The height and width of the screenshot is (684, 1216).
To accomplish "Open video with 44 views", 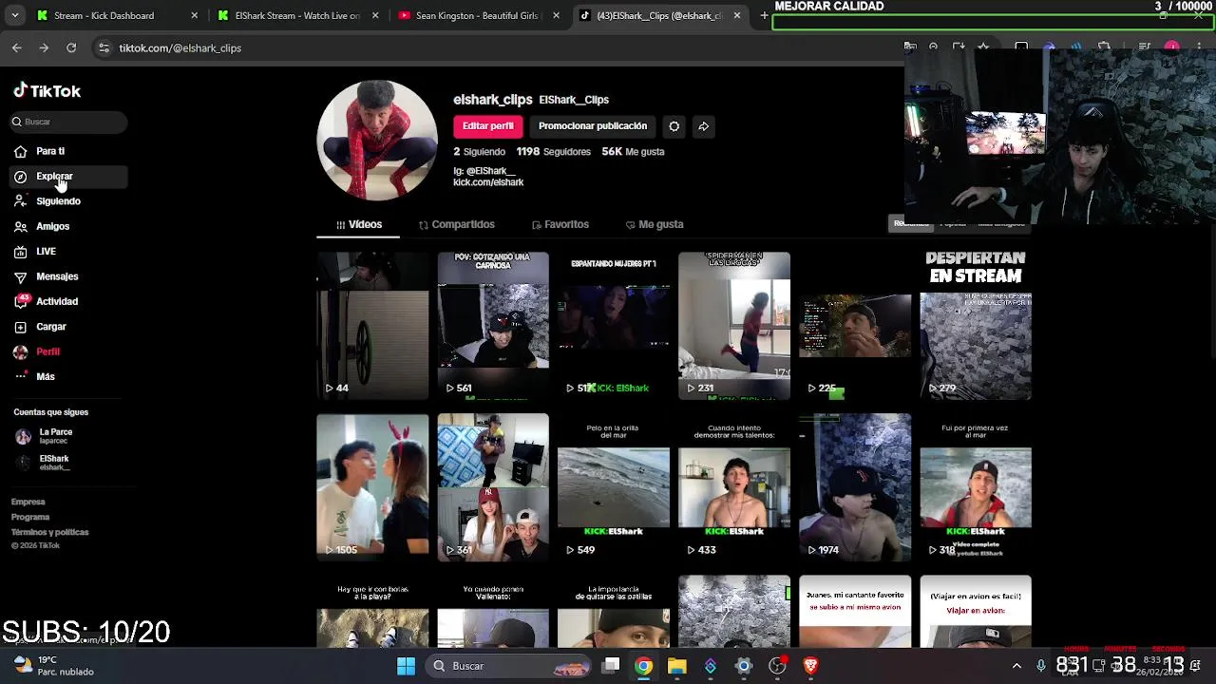I will (x=372, y=326).
